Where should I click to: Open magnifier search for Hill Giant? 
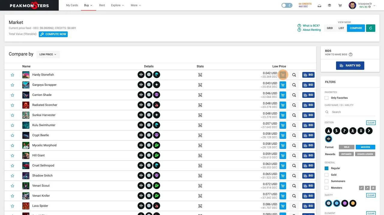click(x=294, y=156)
